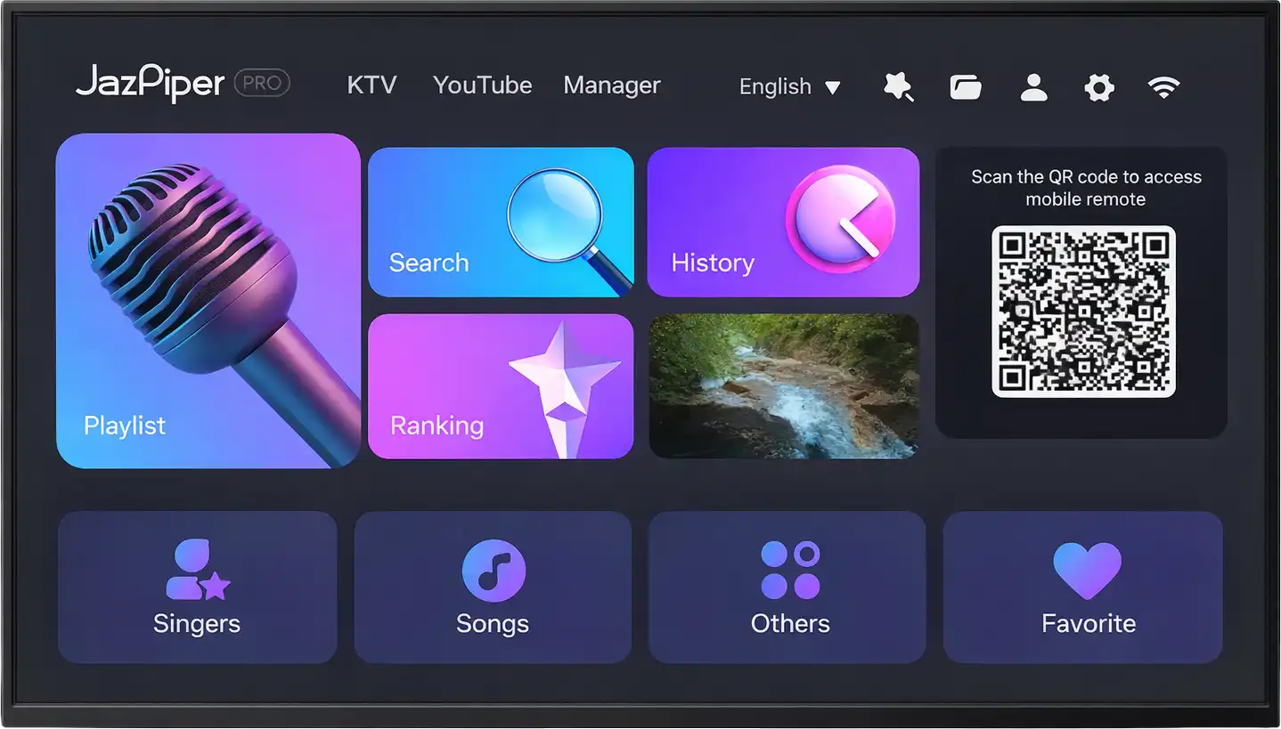Expand the English language dropdown
This screenshot has height=729, width=1281.
point(789,86)
